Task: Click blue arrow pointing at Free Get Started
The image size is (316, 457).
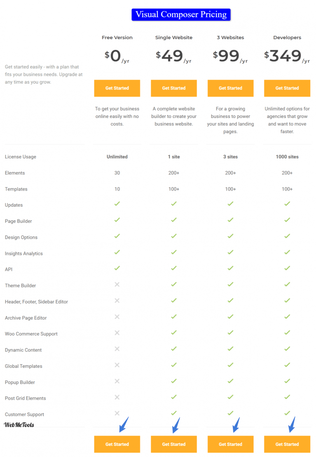Action: tap(123, 425)
